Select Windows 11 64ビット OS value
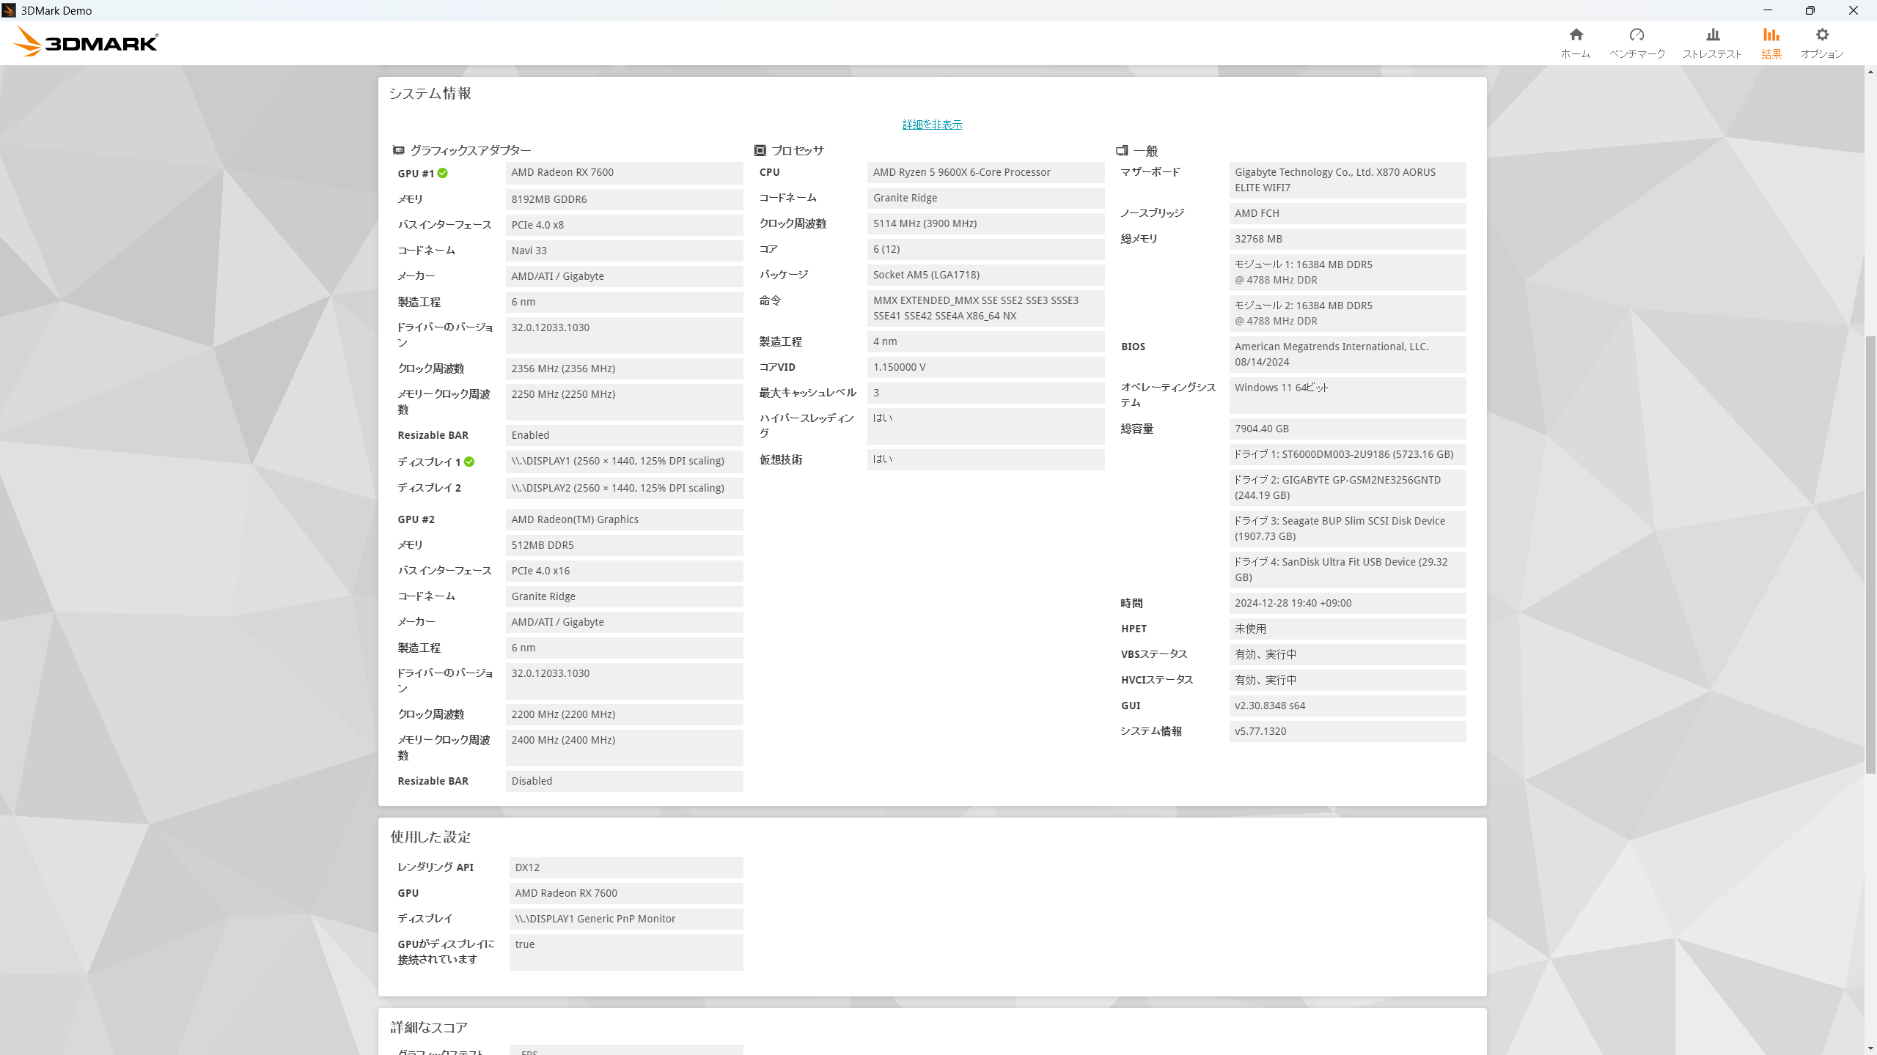Image resolution: width=1877 pixels, height=1055 pixels. (x=1348, y=396)
